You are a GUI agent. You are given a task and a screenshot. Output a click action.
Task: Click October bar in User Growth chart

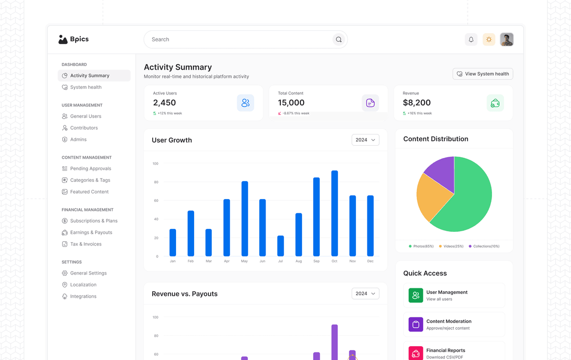click(x=335, y=213)
